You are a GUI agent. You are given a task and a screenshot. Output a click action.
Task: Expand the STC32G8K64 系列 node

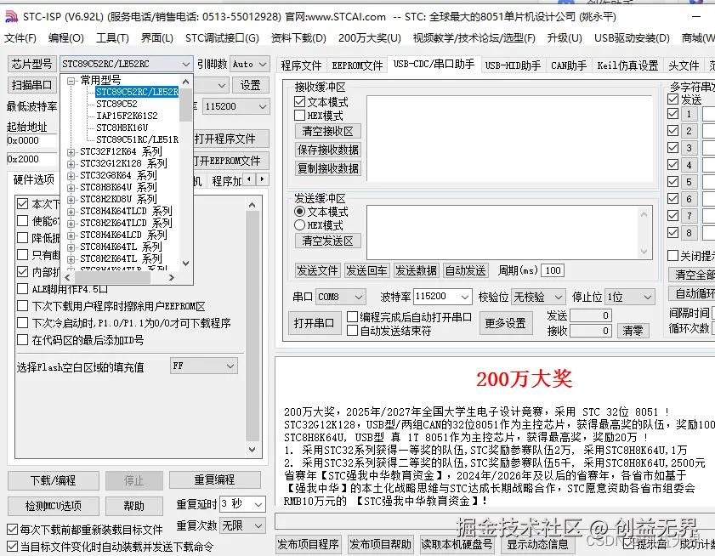[x=71, y=176]
